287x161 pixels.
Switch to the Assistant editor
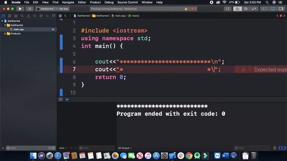tap(246, 9)
